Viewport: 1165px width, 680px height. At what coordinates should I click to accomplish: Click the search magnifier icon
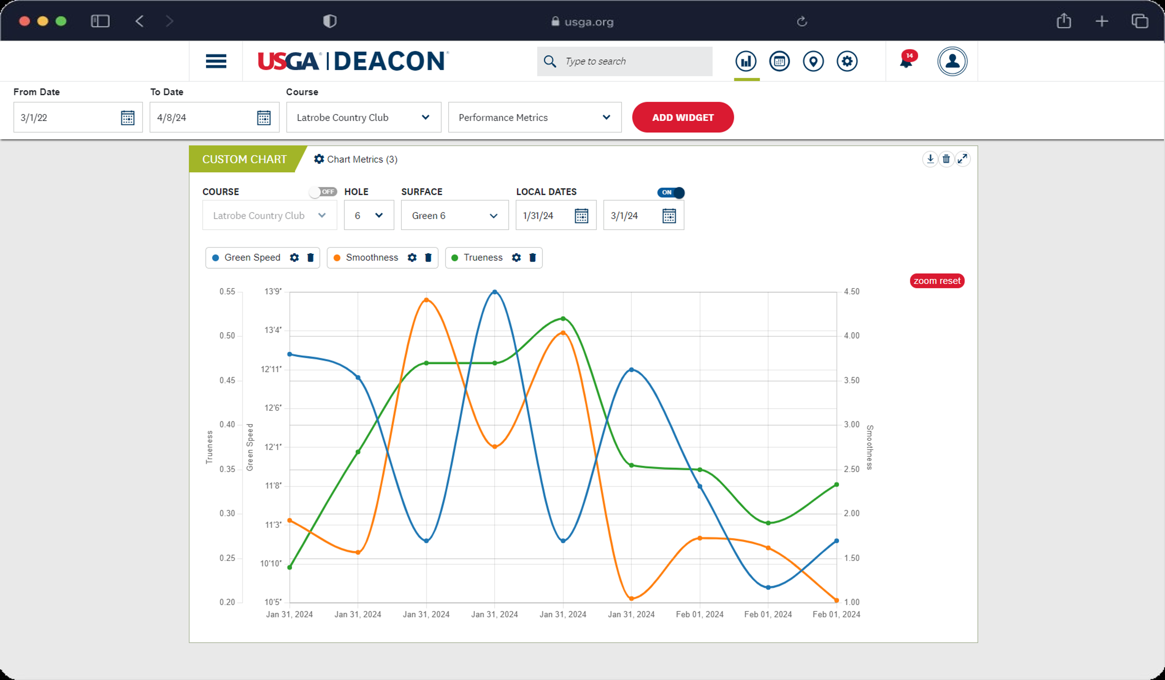[x=550, y=61]
